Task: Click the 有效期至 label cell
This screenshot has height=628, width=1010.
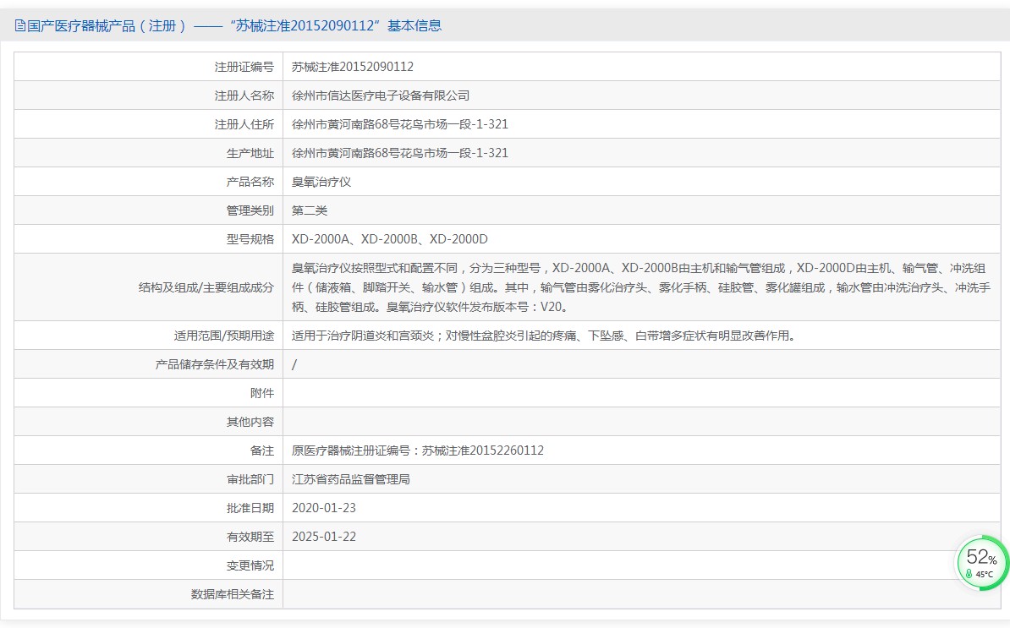Action: (x=149, y=537)
